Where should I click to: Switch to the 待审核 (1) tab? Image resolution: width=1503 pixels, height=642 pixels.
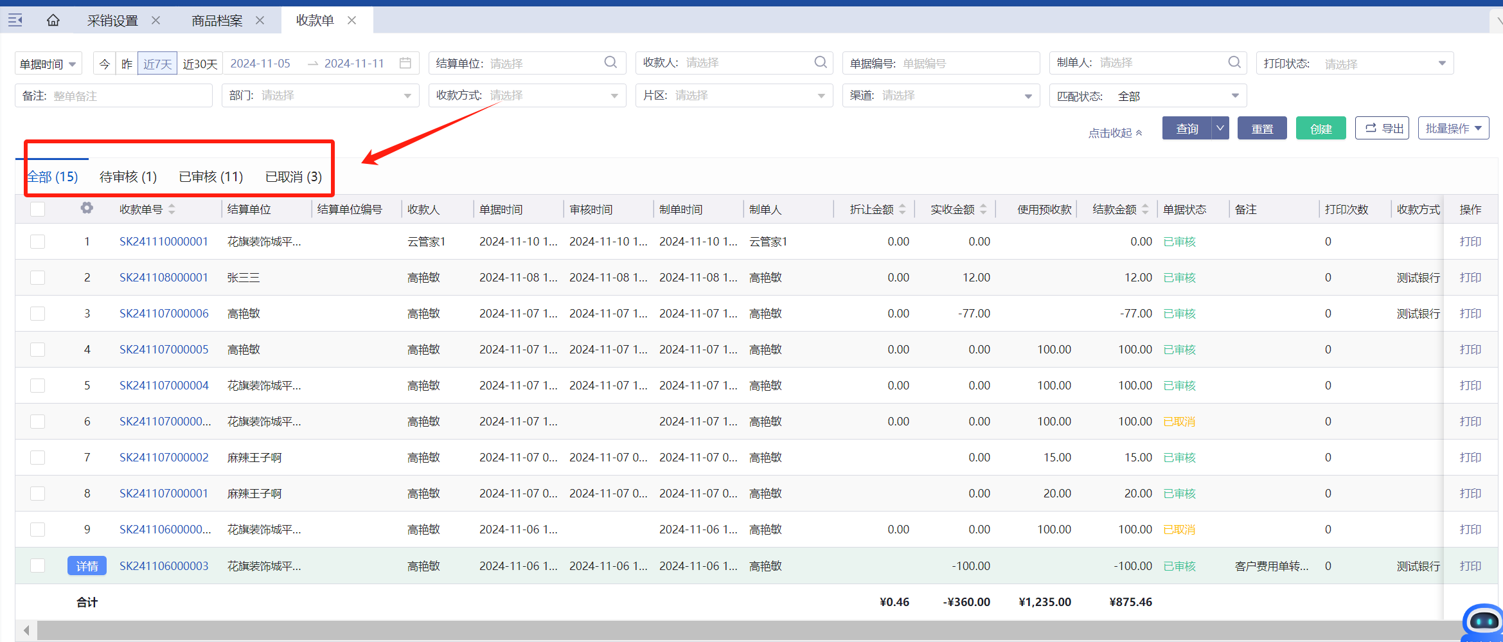point(128,177)
